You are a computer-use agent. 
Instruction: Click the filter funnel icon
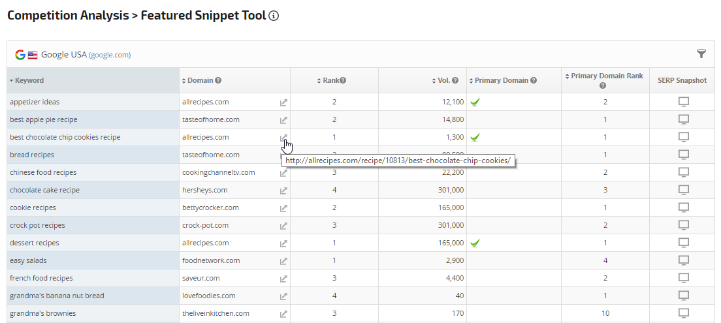pyautogui.click(x=701, y=54)
